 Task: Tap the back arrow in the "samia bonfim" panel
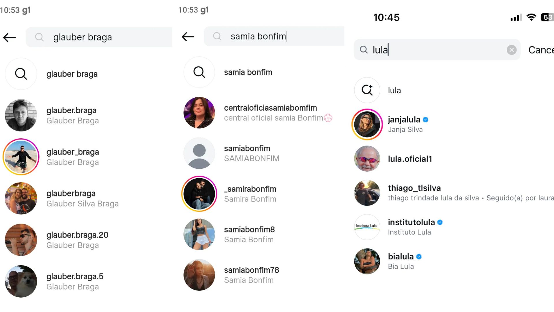tap(188, 36)
